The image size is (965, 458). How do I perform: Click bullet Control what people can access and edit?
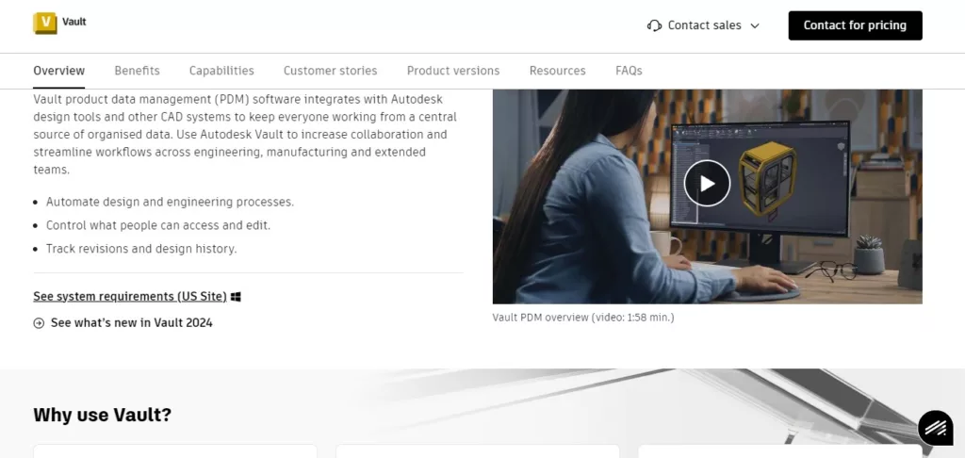click(x=158, y=225)
